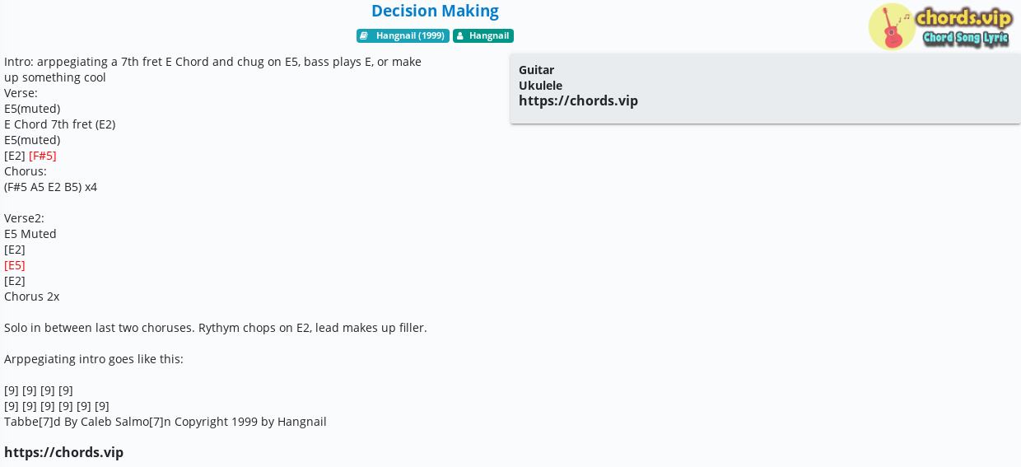Viewport: 1021px width, 467px height.
Task: Select the Ukulele tab
Action: (x=540, y=86)
